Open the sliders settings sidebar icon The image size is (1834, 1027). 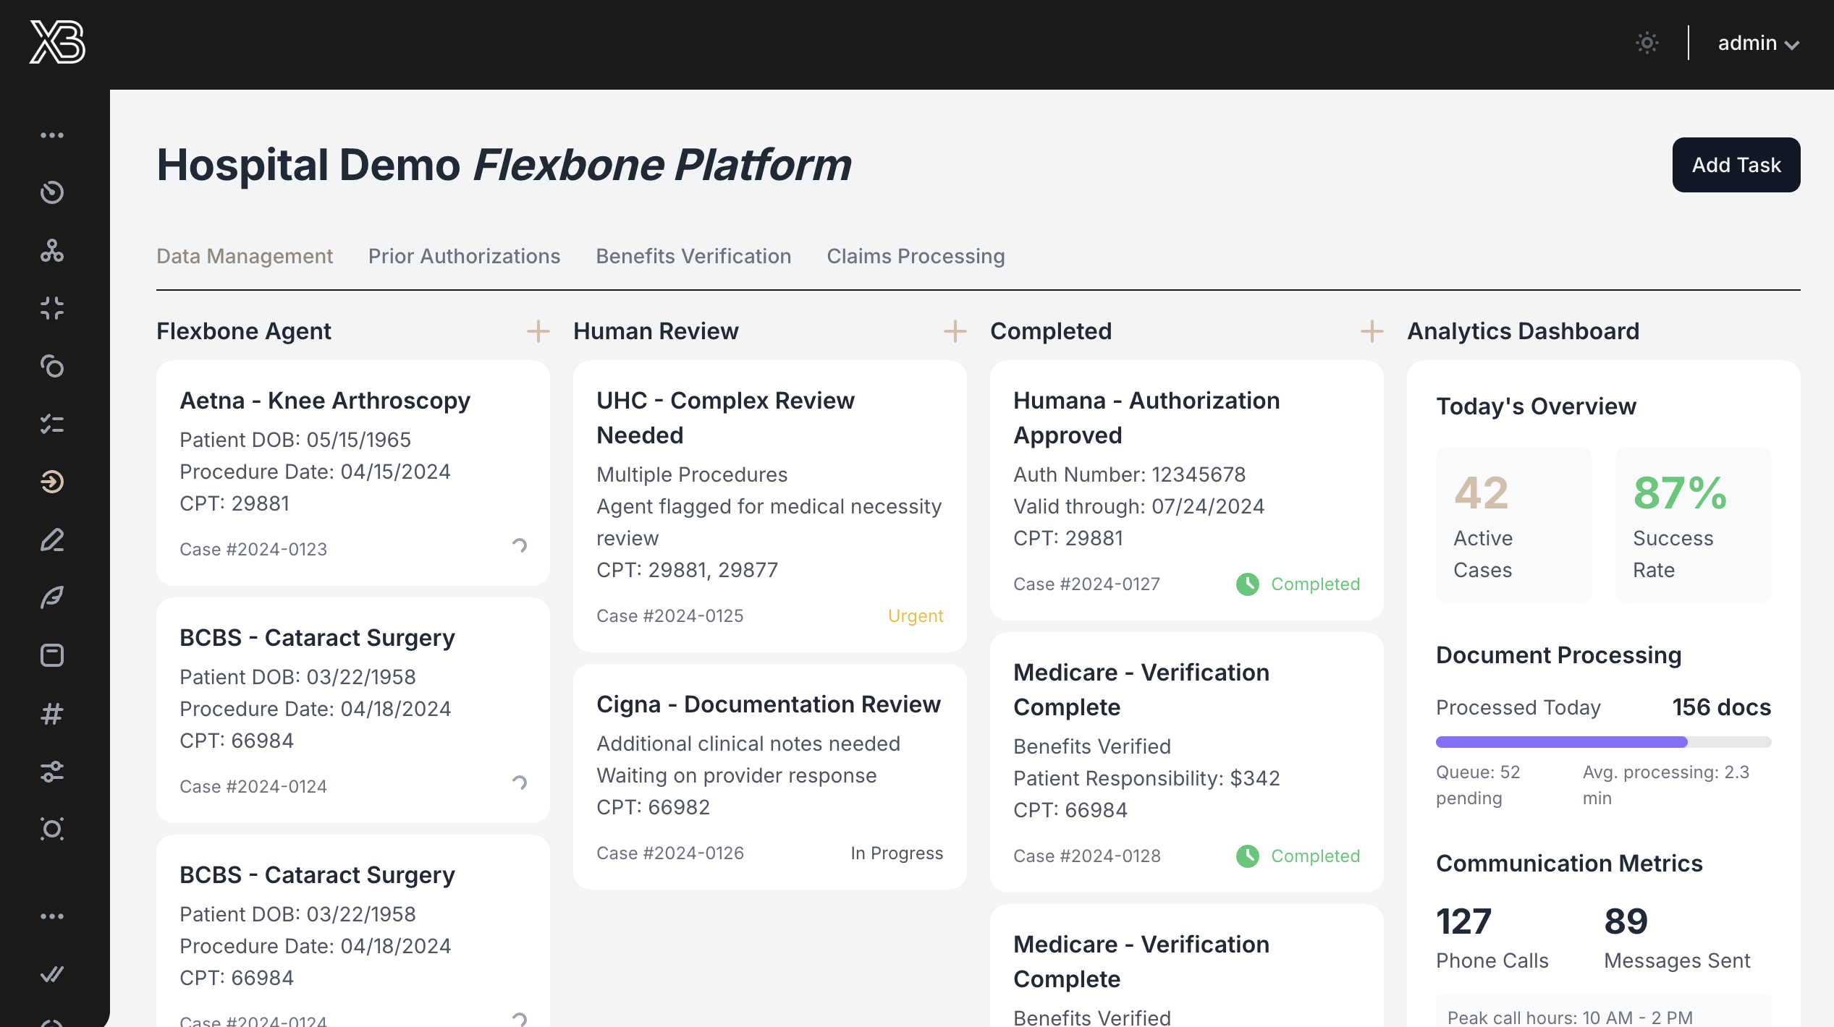(x=52, y=771)
